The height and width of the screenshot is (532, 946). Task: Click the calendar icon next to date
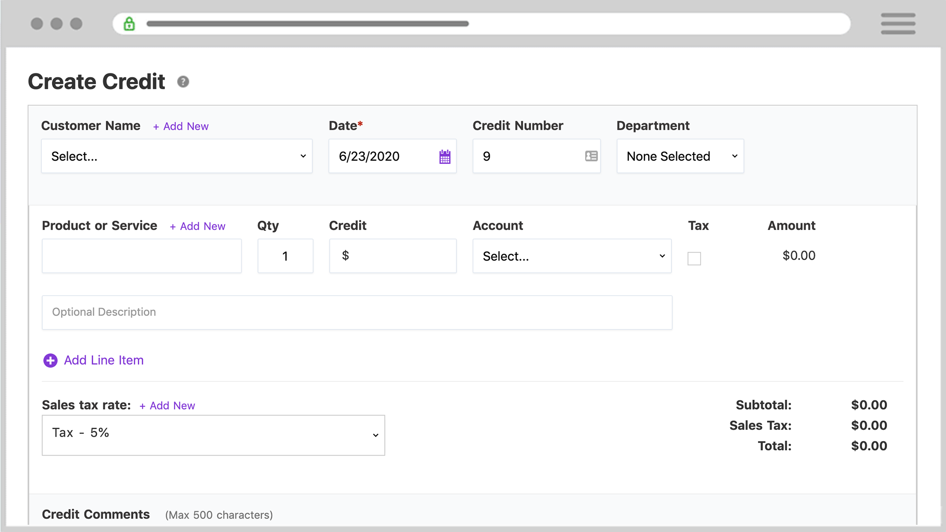[445, 156]
